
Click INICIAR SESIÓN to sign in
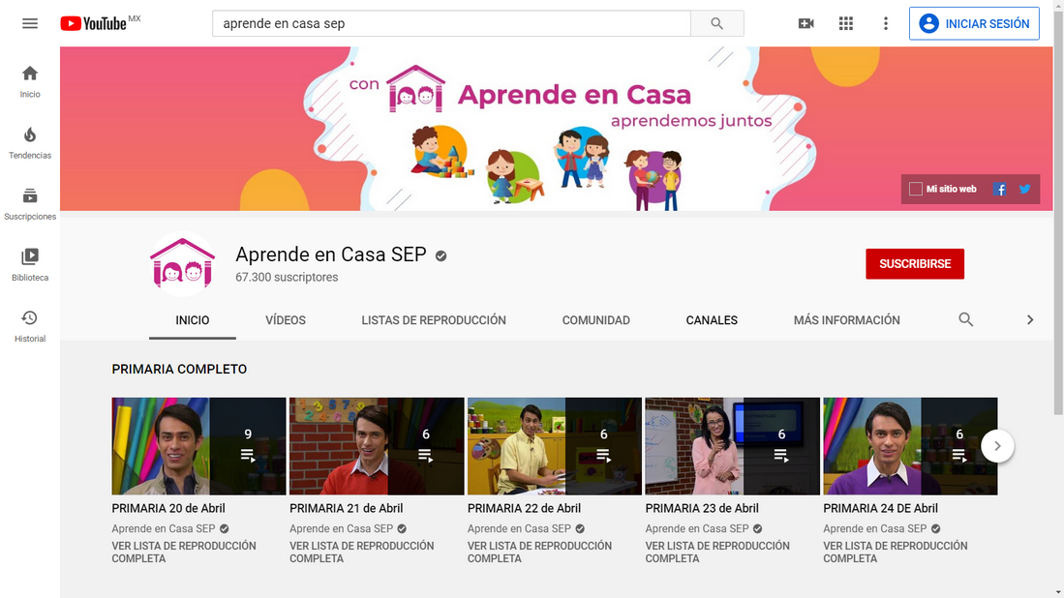(x=974, y=24)
